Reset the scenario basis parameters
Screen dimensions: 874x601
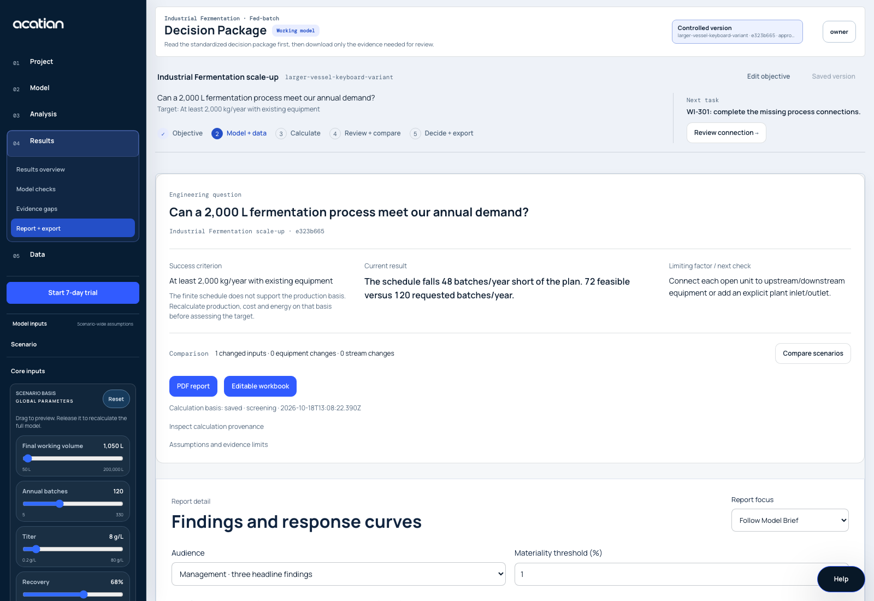coord(116,399)
